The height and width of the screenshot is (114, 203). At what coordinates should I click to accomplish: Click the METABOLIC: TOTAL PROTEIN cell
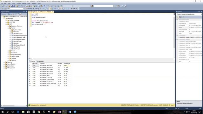point(48,84)
